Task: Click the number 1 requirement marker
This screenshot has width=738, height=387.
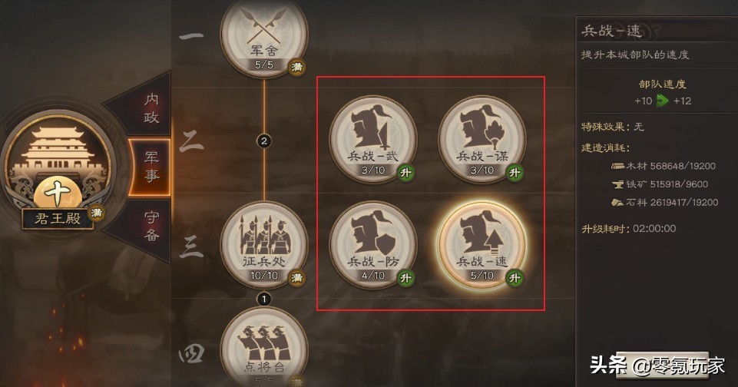Action: click(x=264, y=299)
